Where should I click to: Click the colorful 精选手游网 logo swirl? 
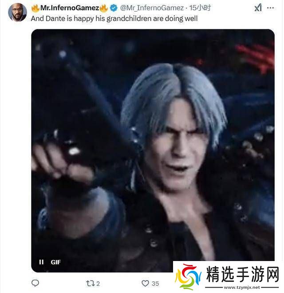(x=188, y=277)
